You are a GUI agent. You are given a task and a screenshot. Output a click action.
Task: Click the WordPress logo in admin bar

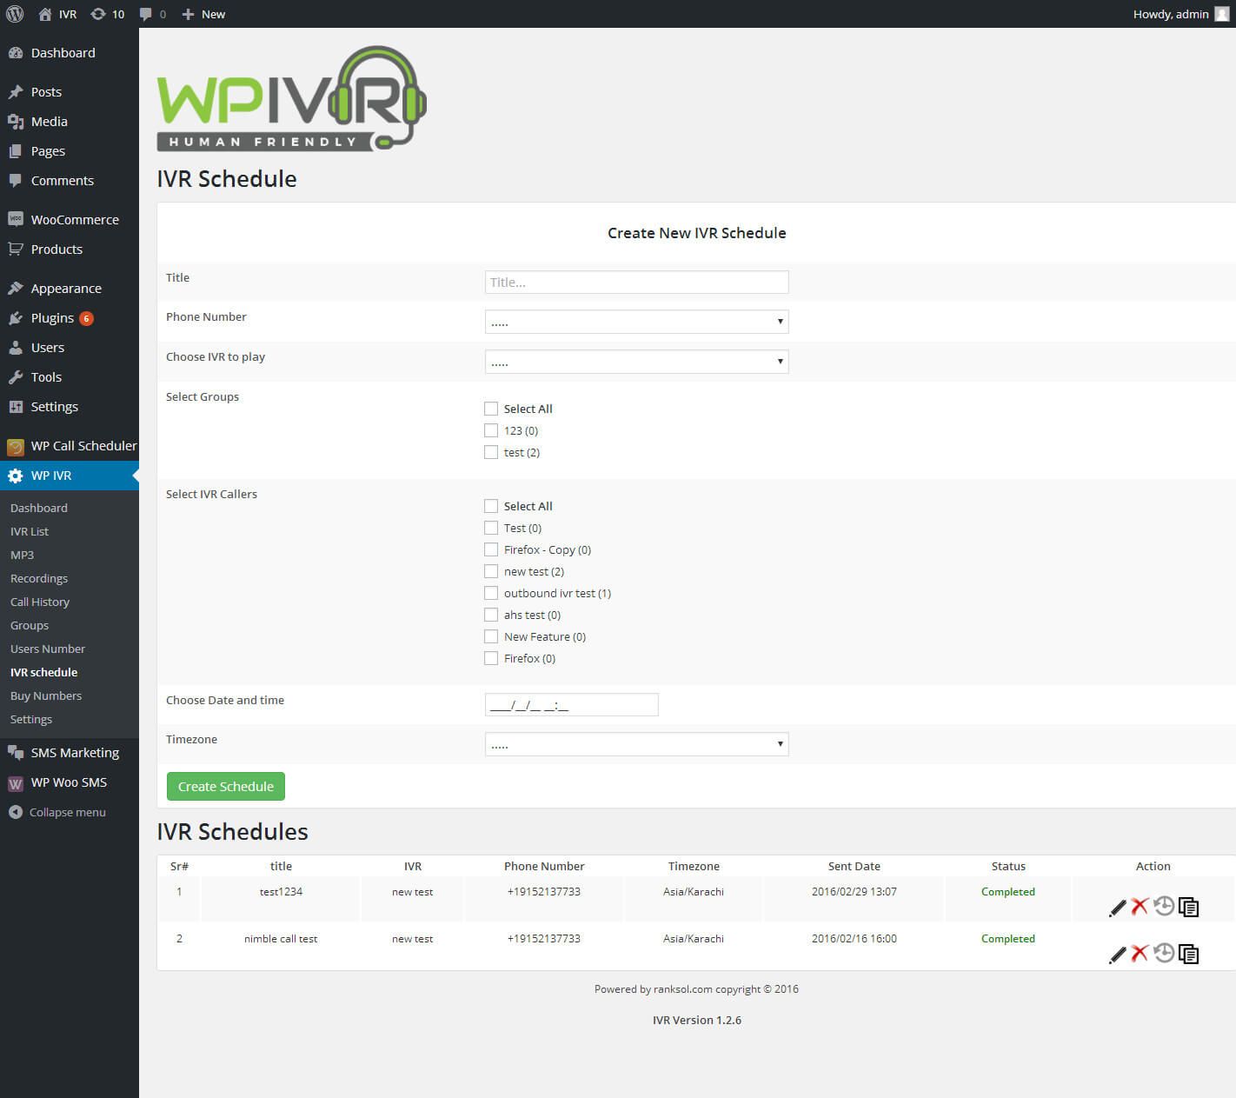tap(15, 14)
